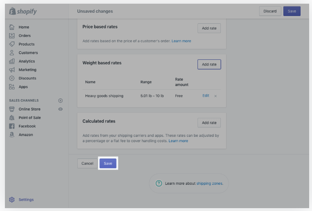Delete Heavy goods shipping rate with X
The height and width of the screenshot is (211, 312).
point(215,96)
